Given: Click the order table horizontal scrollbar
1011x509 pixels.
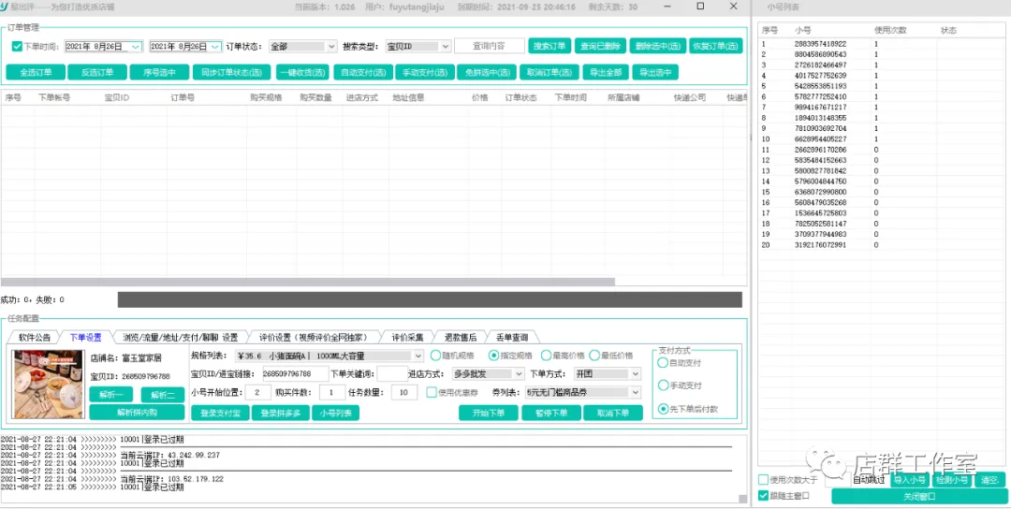Looking at the screenshot, I should click(x=309, y=282).
